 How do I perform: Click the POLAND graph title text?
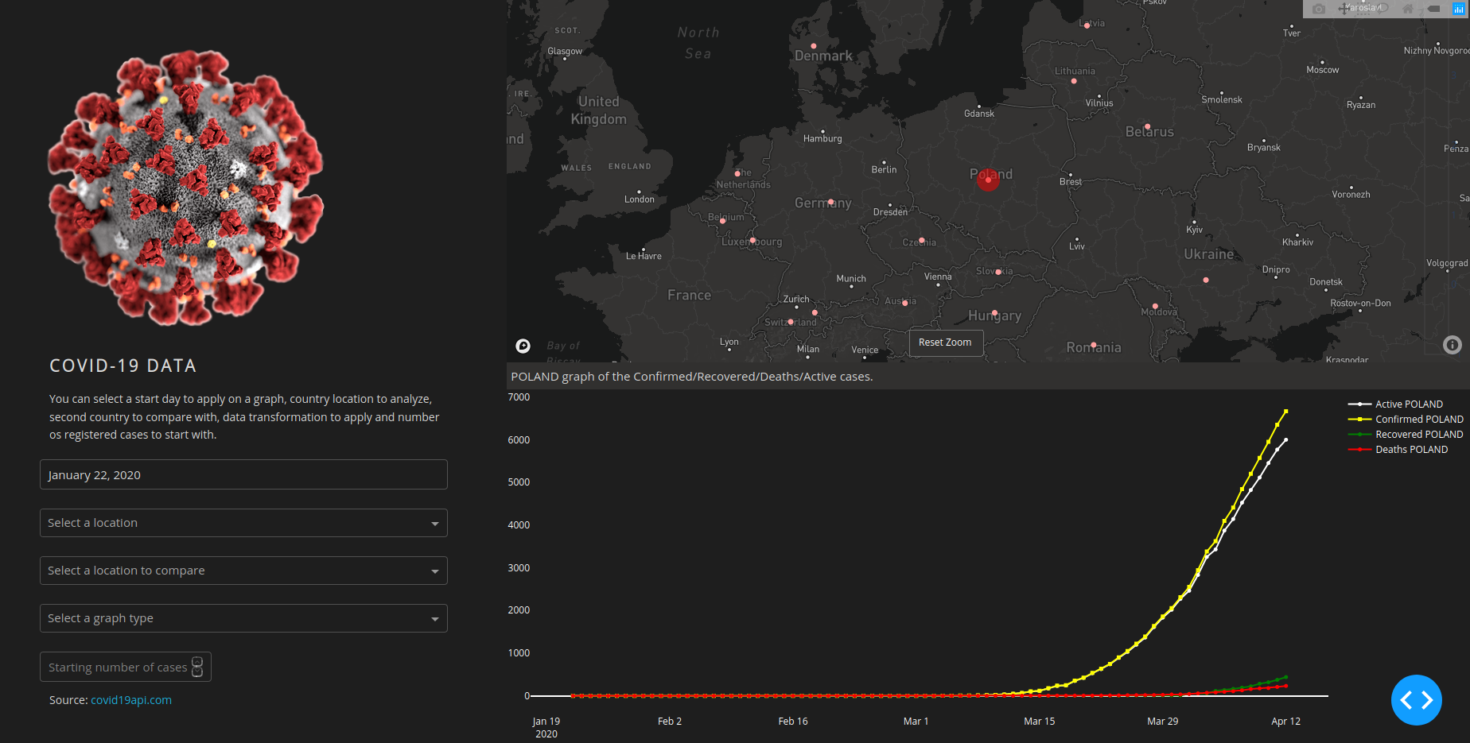point(692,377)
